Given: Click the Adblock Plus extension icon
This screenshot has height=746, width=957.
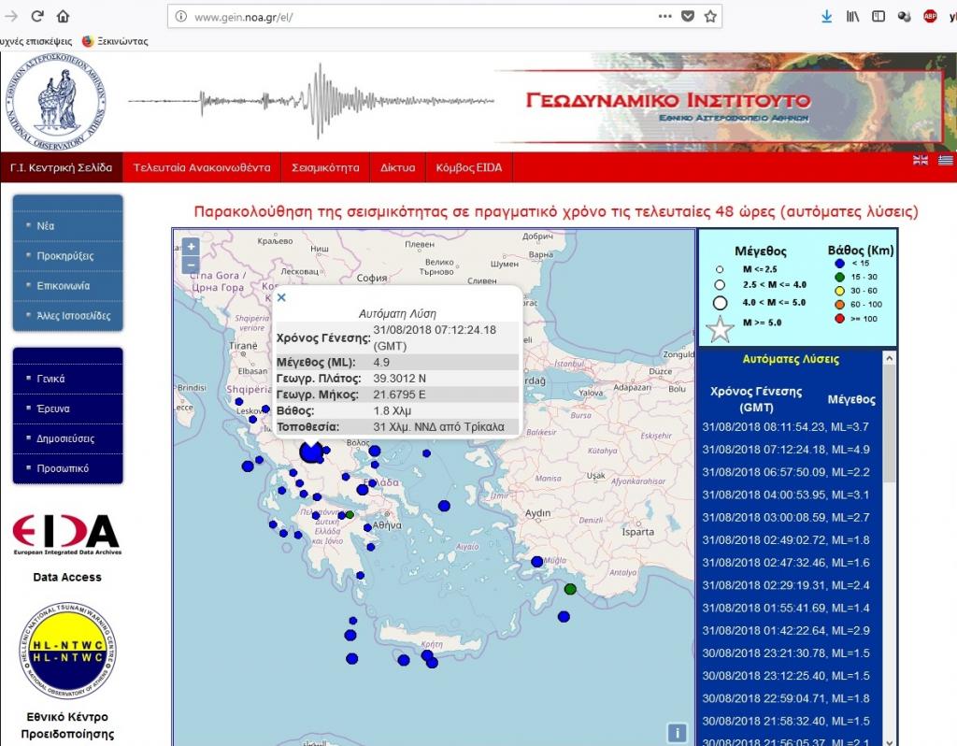Looking at the screenshot, I should click(930, 16).
